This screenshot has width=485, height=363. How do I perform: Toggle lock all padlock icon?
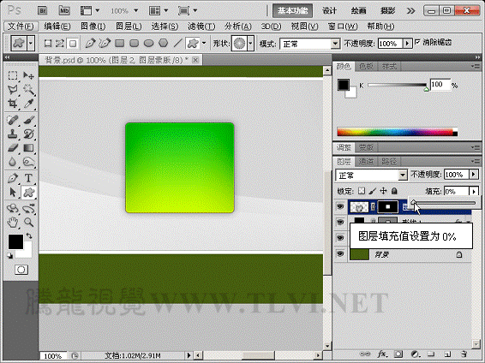point(394,191)
